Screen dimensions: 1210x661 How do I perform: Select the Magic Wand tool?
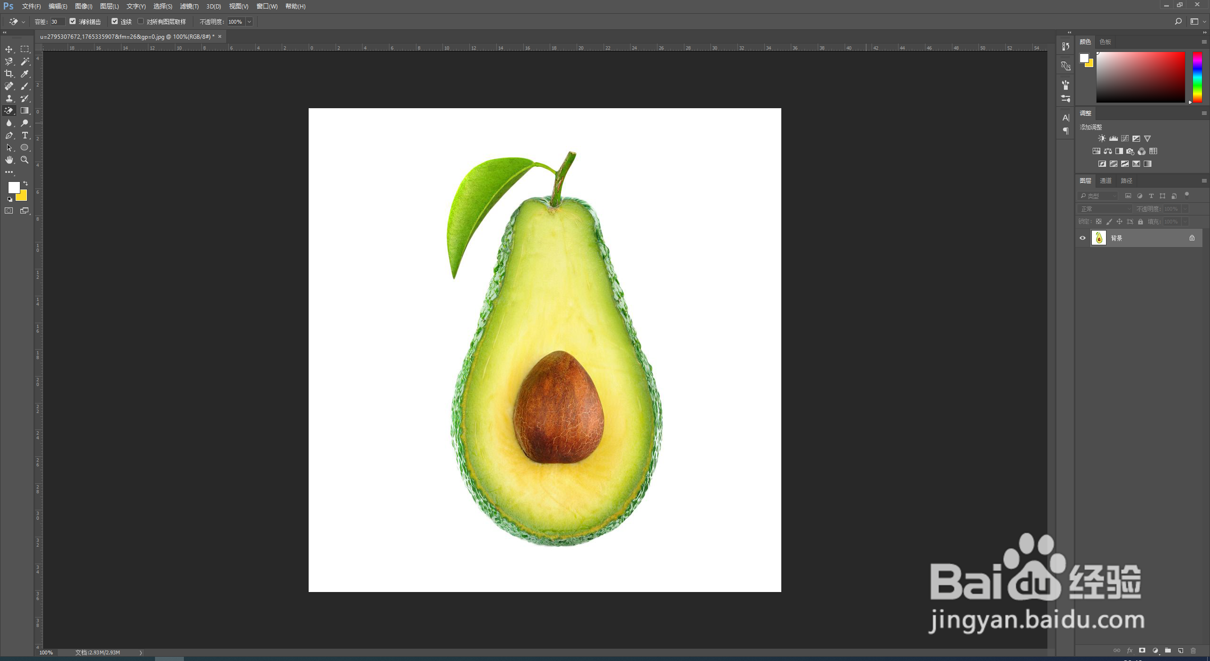click(x=25, y=61)
